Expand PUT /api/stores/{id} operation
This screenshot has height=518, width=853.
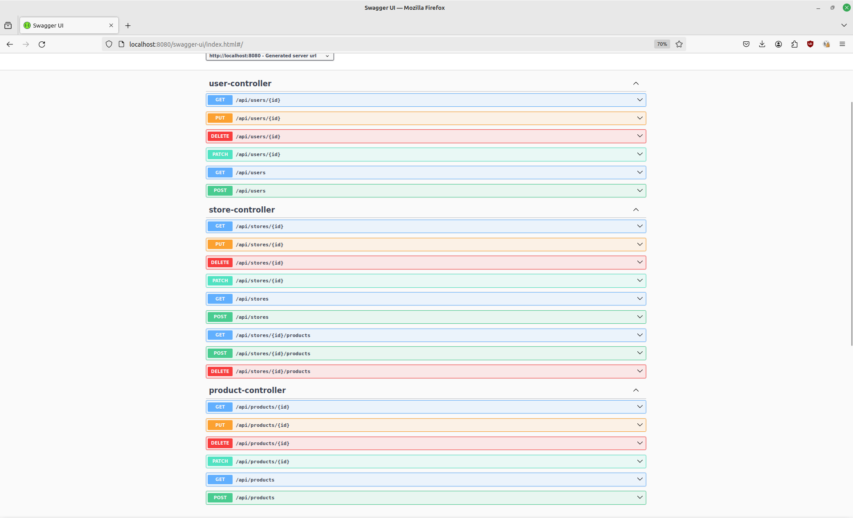point(426,245)
